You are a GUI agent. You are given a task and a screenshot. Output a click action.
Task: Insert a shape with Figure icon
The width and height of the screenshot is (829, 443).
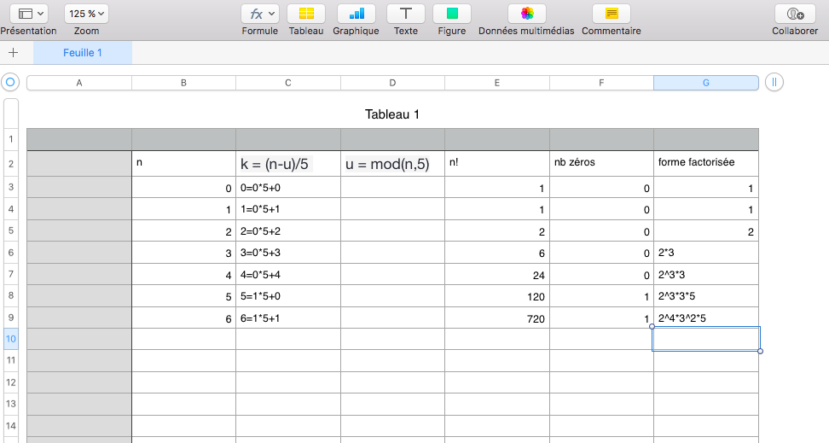point(451,14)
